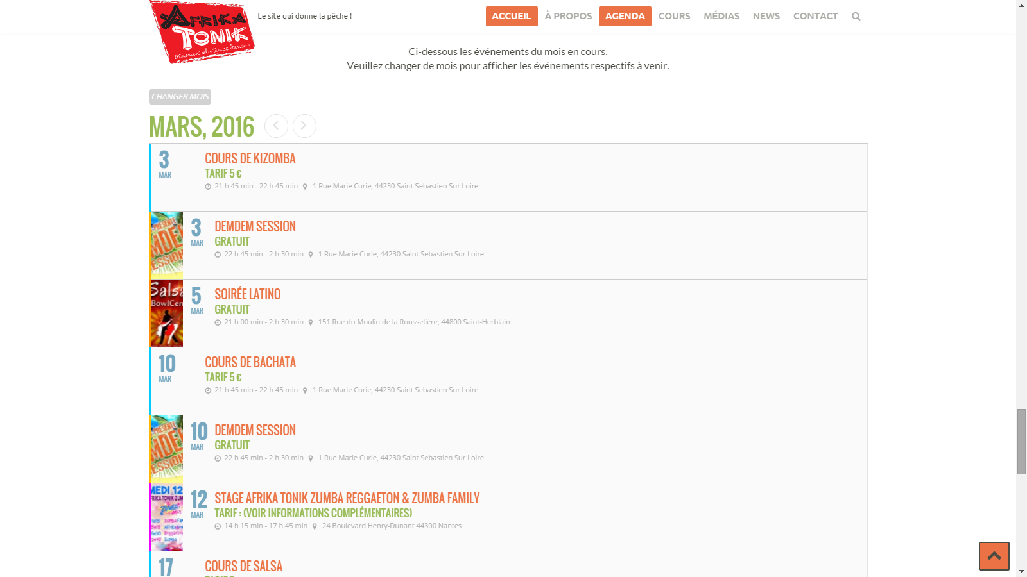The height and width of the screenshot is (577, 1027).
Task: Select the Agenda menu item
Action: pos(625,16)
